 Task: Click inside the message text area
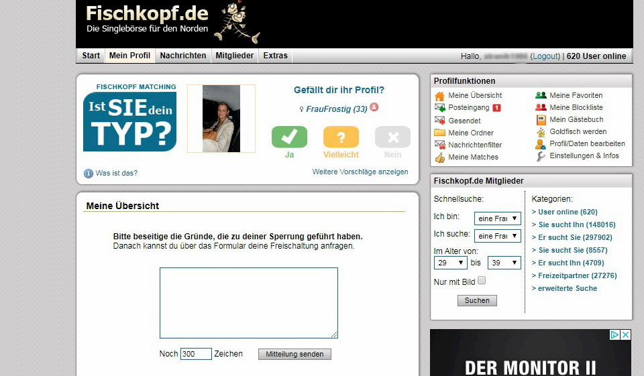[248, 303]
